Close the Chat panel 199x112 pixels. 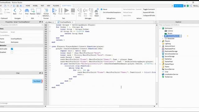[42, 73]
